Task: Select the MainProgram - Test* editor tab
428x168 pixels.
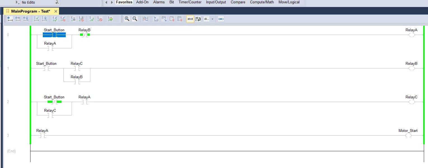Action: click(x=31, y=11)
